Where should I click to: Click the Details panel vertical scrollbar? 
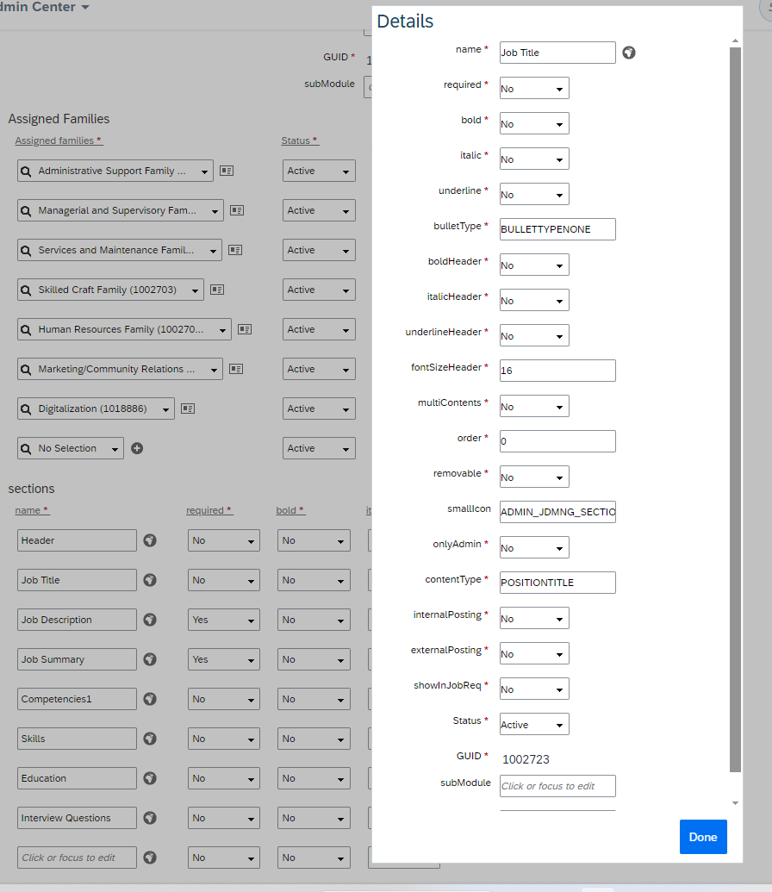coord(735,409)
